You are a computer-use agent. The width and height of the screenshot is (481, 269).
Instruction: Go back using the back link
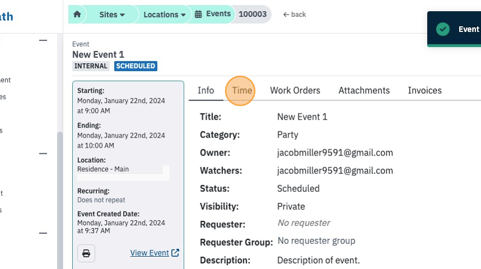point(295,15)
